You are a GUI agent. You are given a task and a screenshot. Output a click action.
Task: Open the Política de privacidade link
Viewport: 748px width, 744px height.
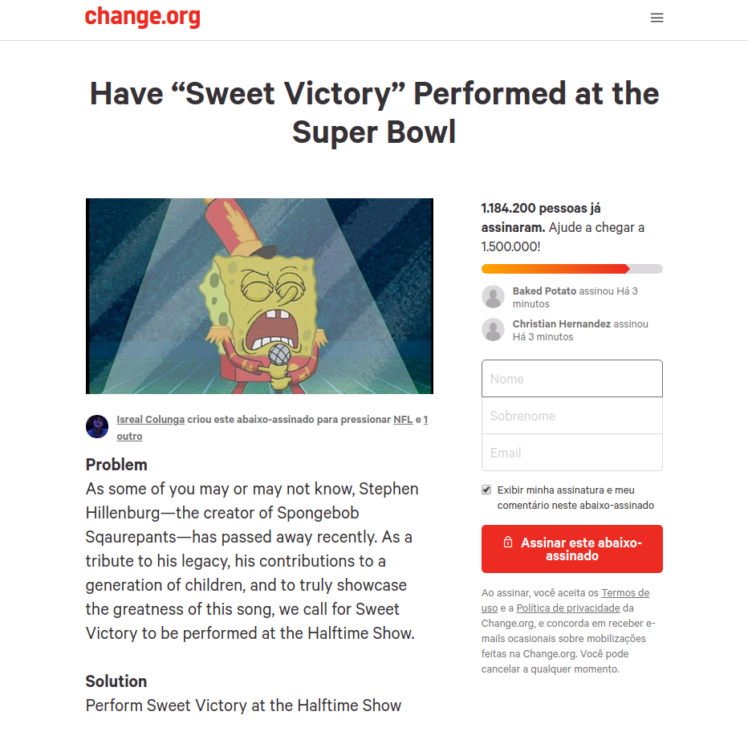(x=567, y=608)
